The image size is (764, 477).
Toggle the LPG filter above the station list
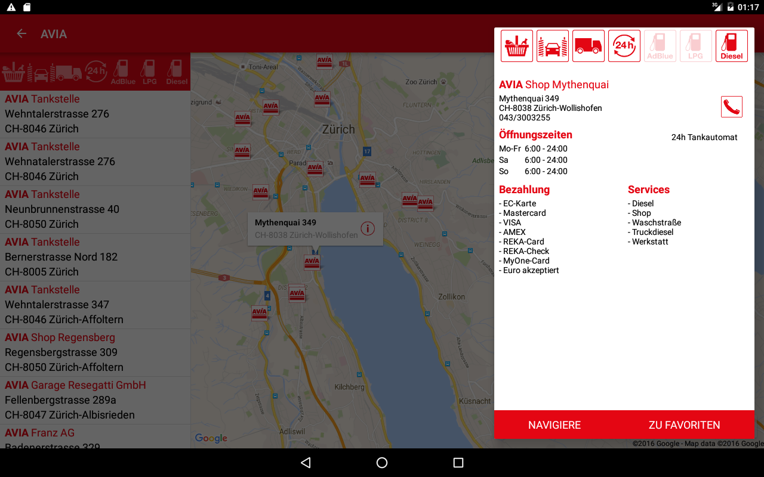[150, 72]
